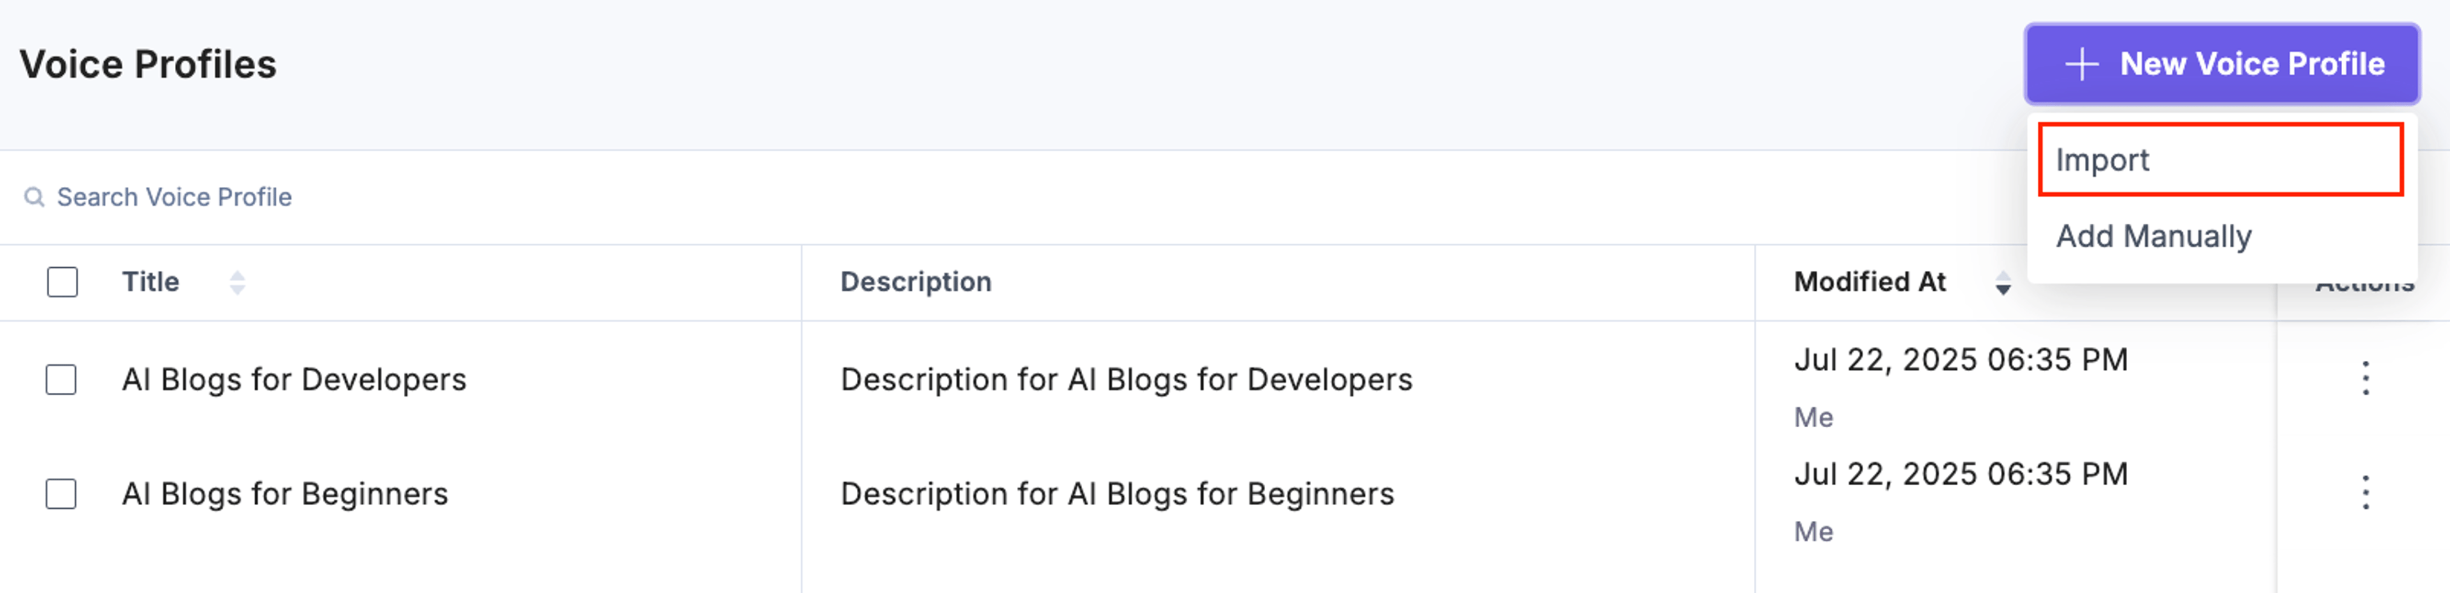Sort by Title using sort arrows

(x=238, y=282)
